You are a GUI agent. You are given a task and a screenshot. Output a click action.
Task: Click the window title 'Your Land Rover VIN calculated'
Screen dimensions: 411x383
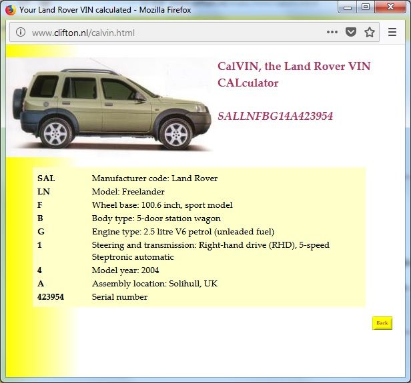click(x=75, y=10)
